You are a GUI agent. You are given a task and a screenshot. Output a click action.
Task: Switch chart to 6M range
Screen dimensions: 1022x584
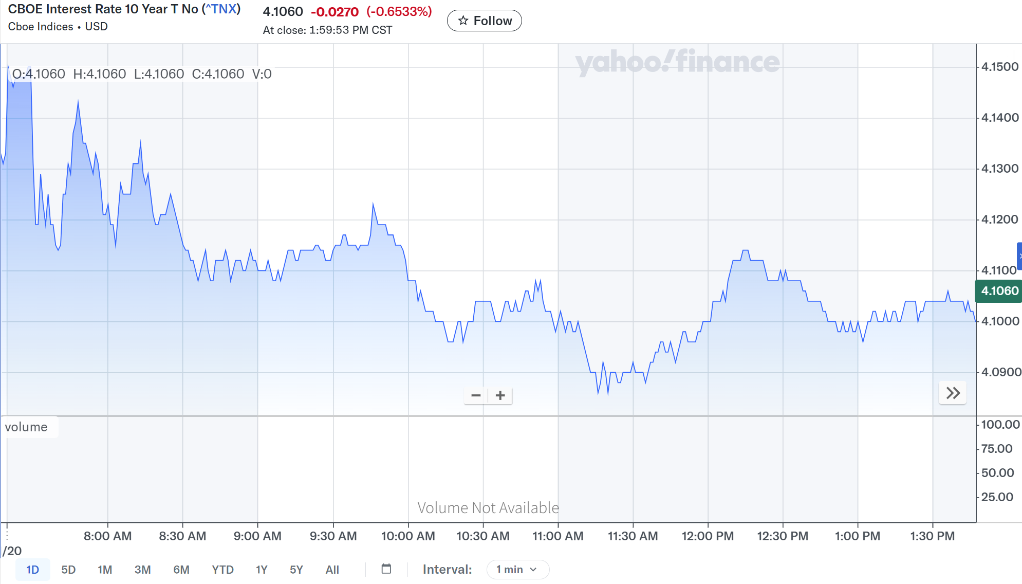click(x=181, y=570)
